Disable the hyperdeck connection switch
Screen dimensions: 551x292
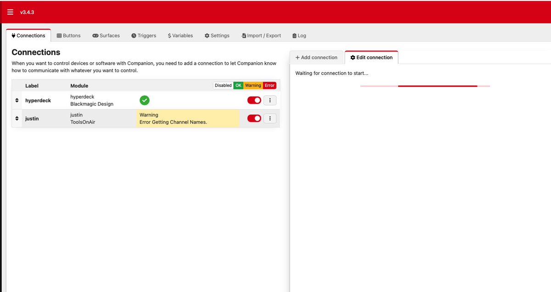254,100
